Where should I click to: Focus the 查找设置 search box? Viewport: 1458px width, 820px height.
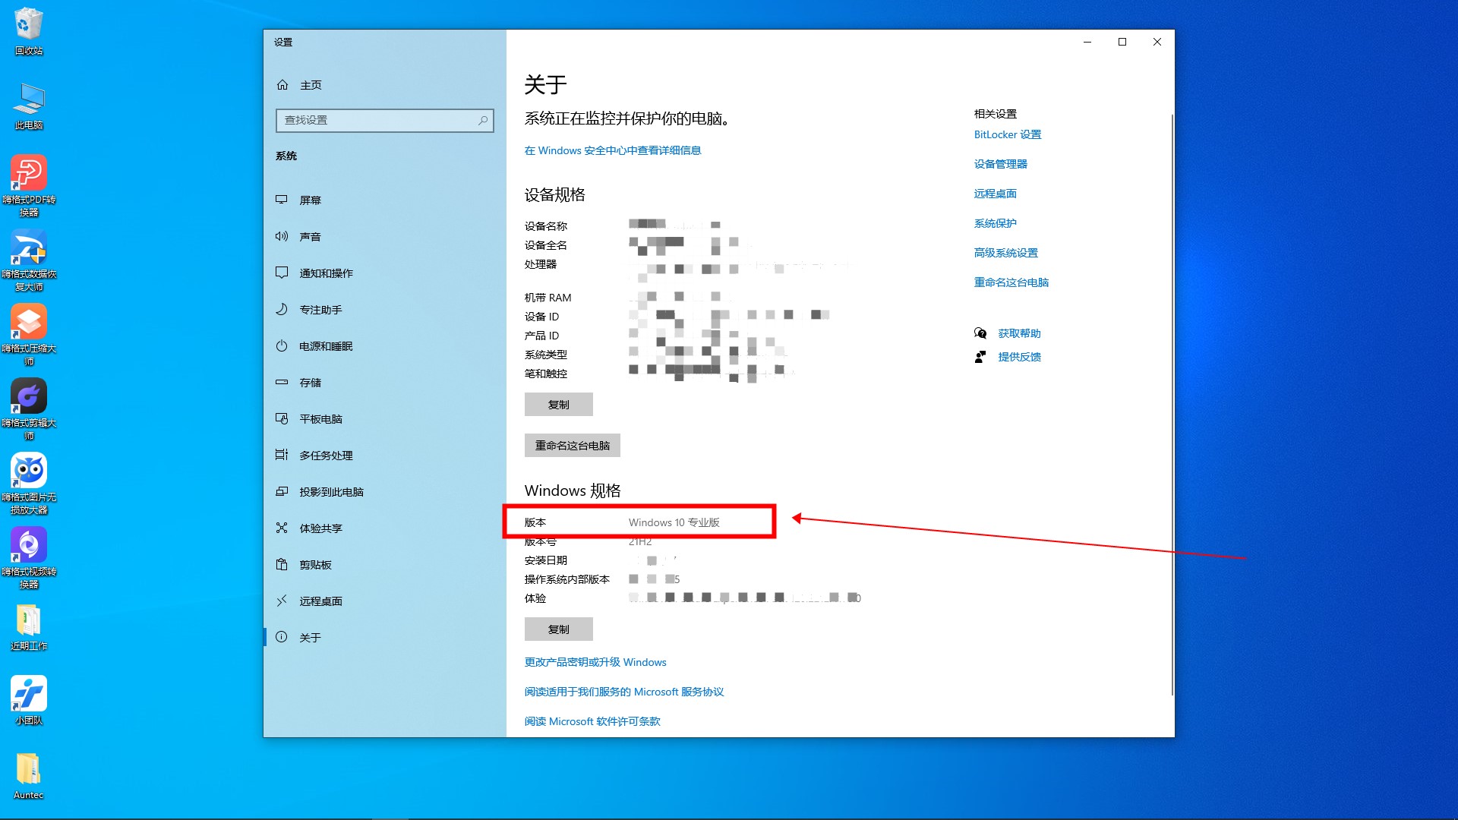point(385,120)
